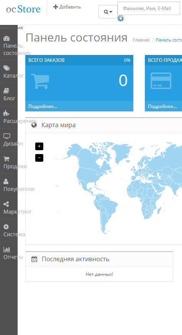Click the Каталог tags icon
This screenshot has width=182, height=335.
coord(7,68)
